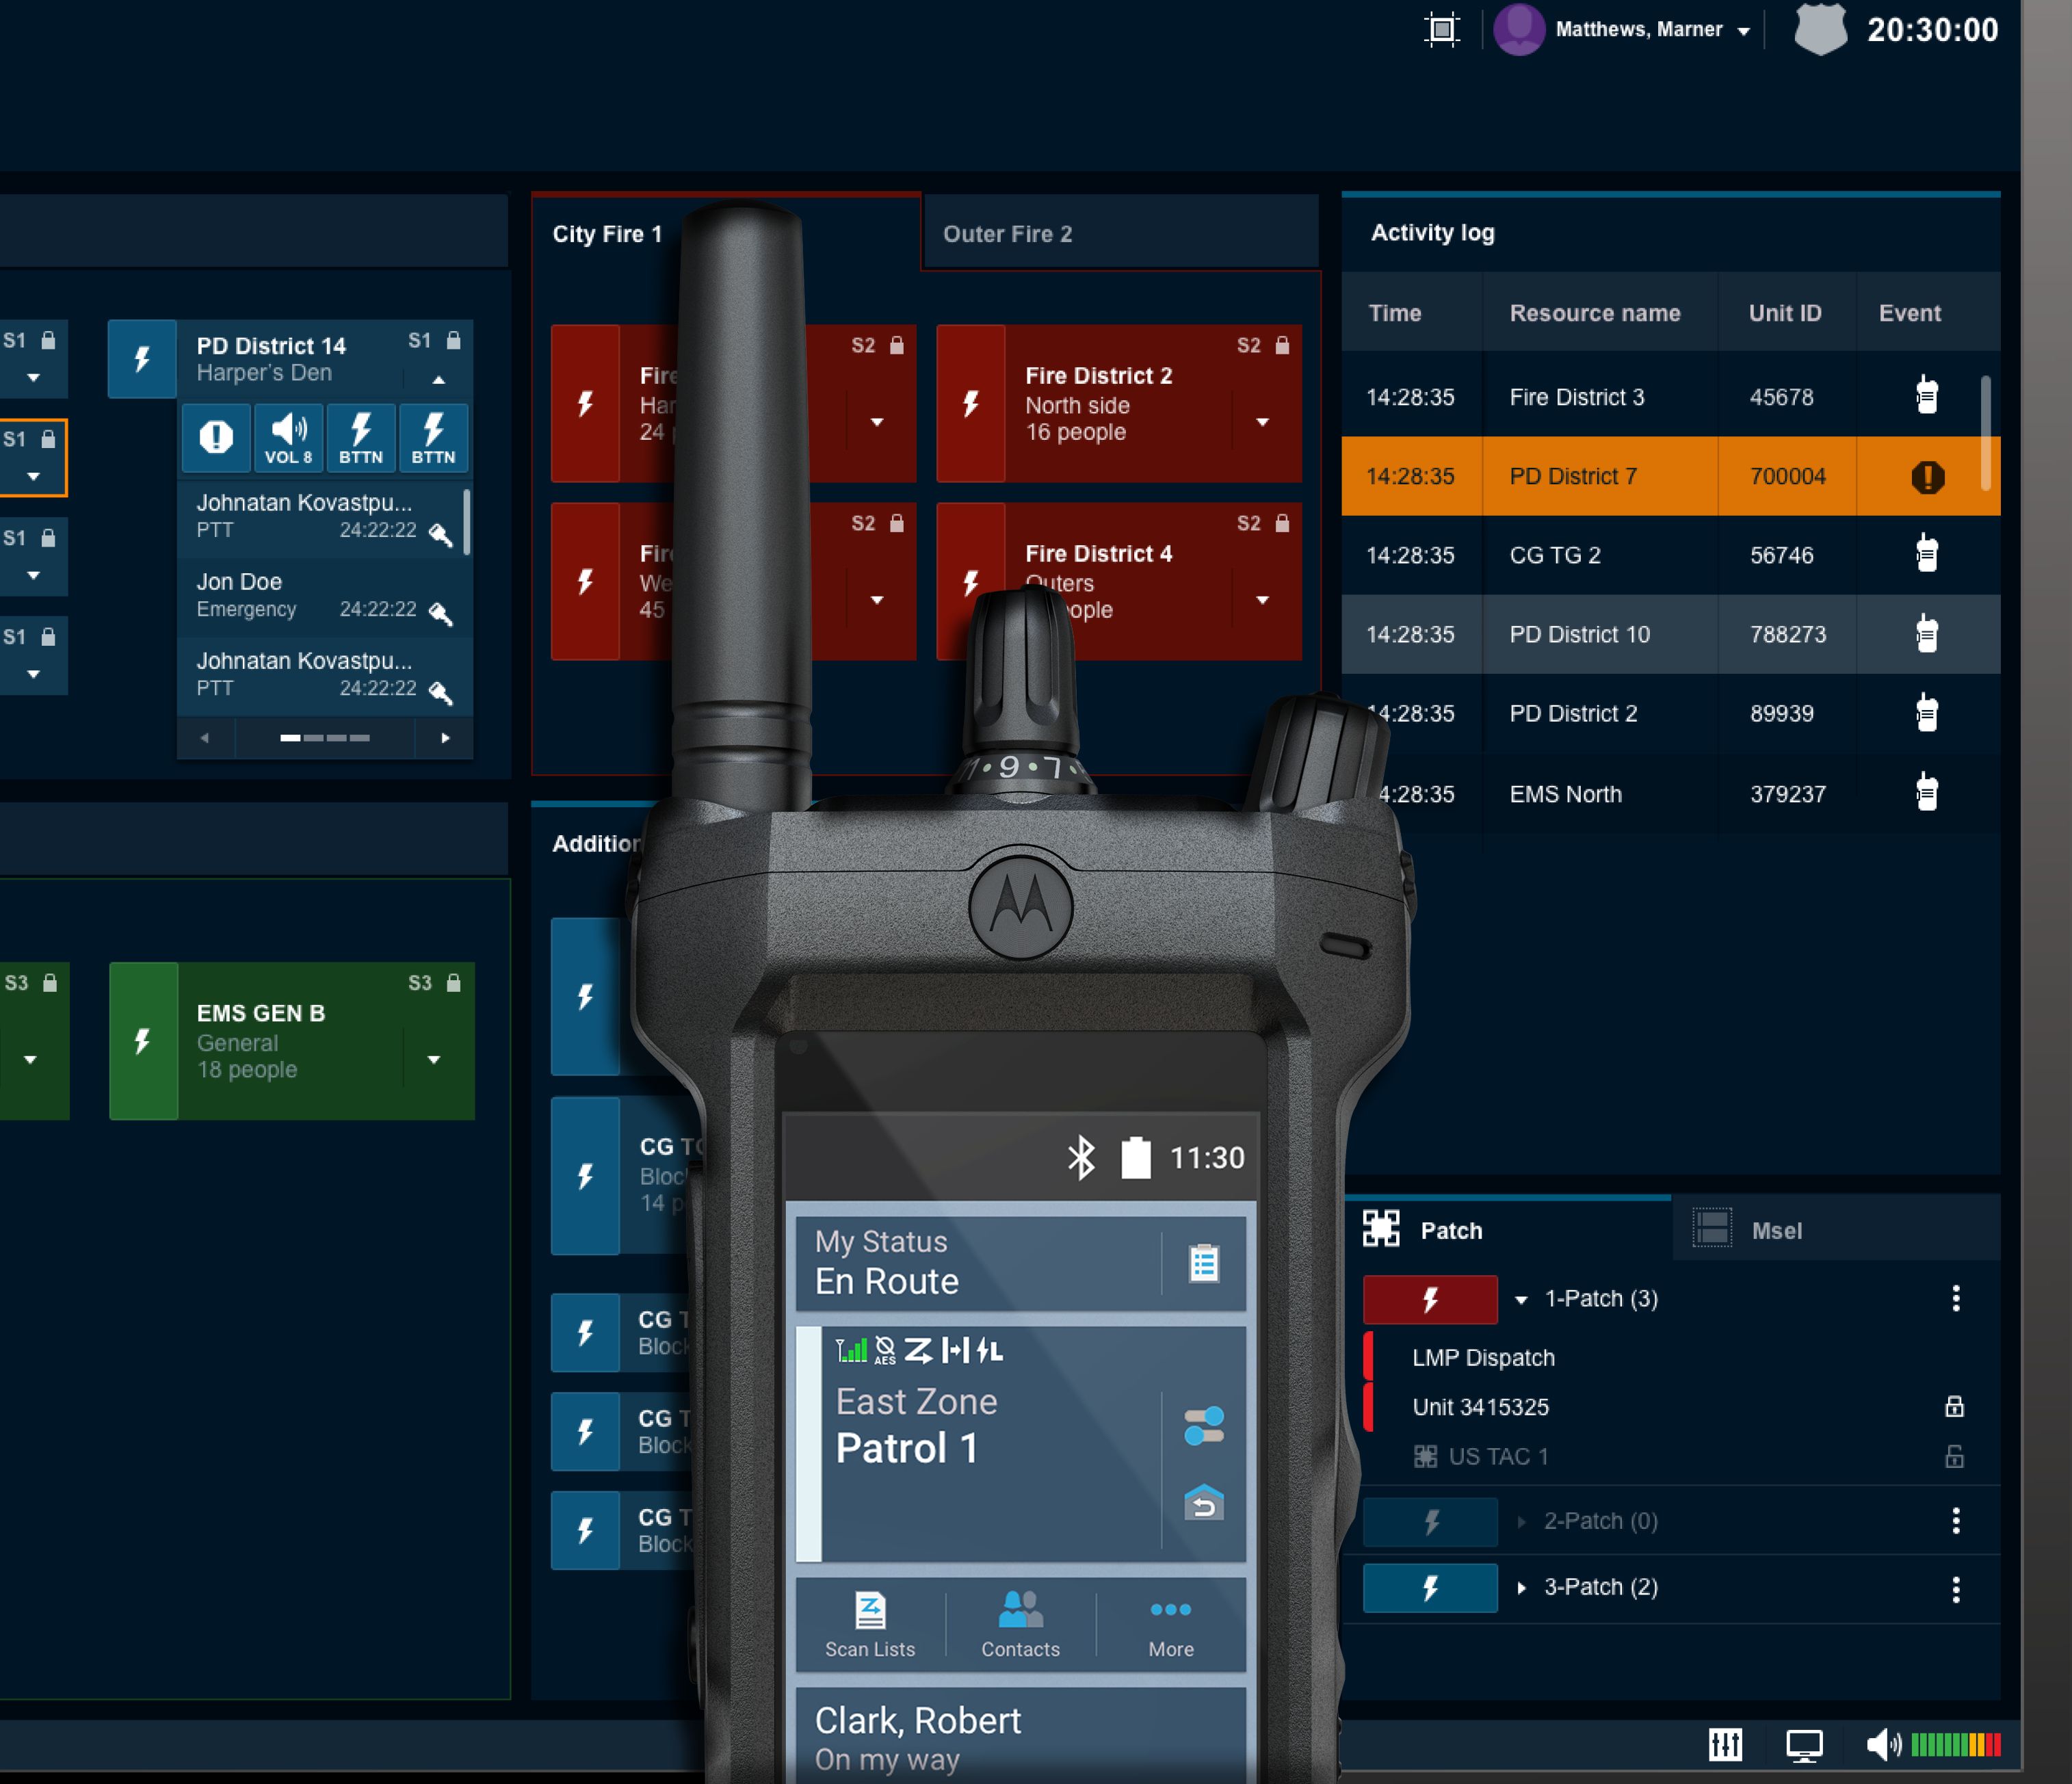Viewport: 2072px width, 1784px height.
Task: Toggle lock icon on PD District 14 tile
Action: click(453, 341)
